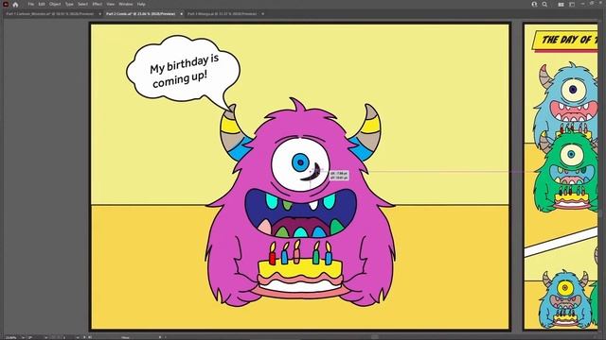Open the Edit menu

point(42,4)
